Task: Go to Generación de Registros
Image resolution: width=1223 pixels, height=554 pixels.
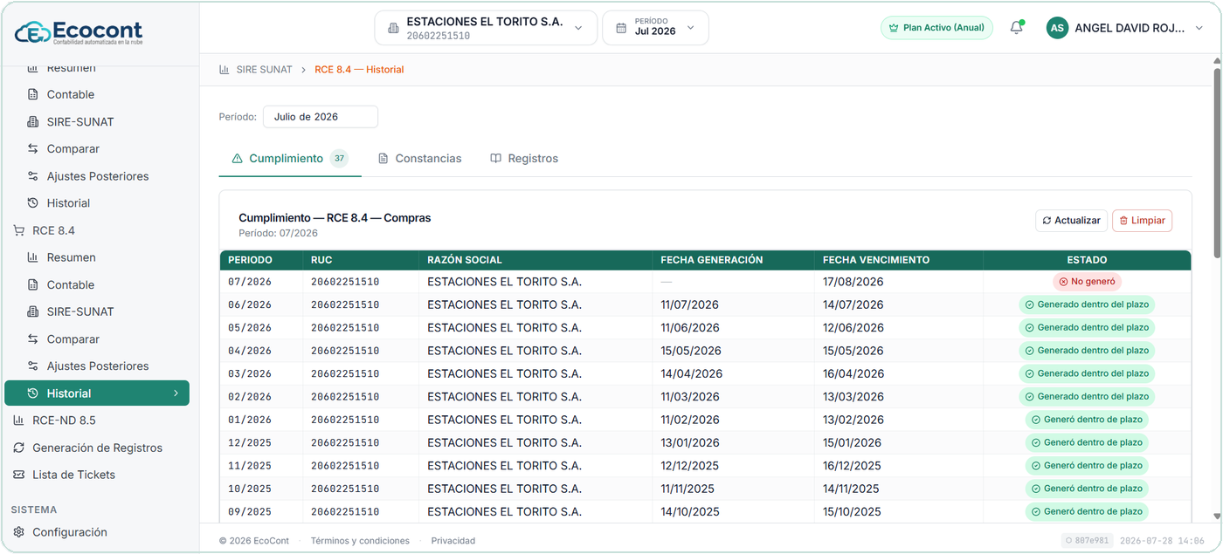Action: point(96,448)
